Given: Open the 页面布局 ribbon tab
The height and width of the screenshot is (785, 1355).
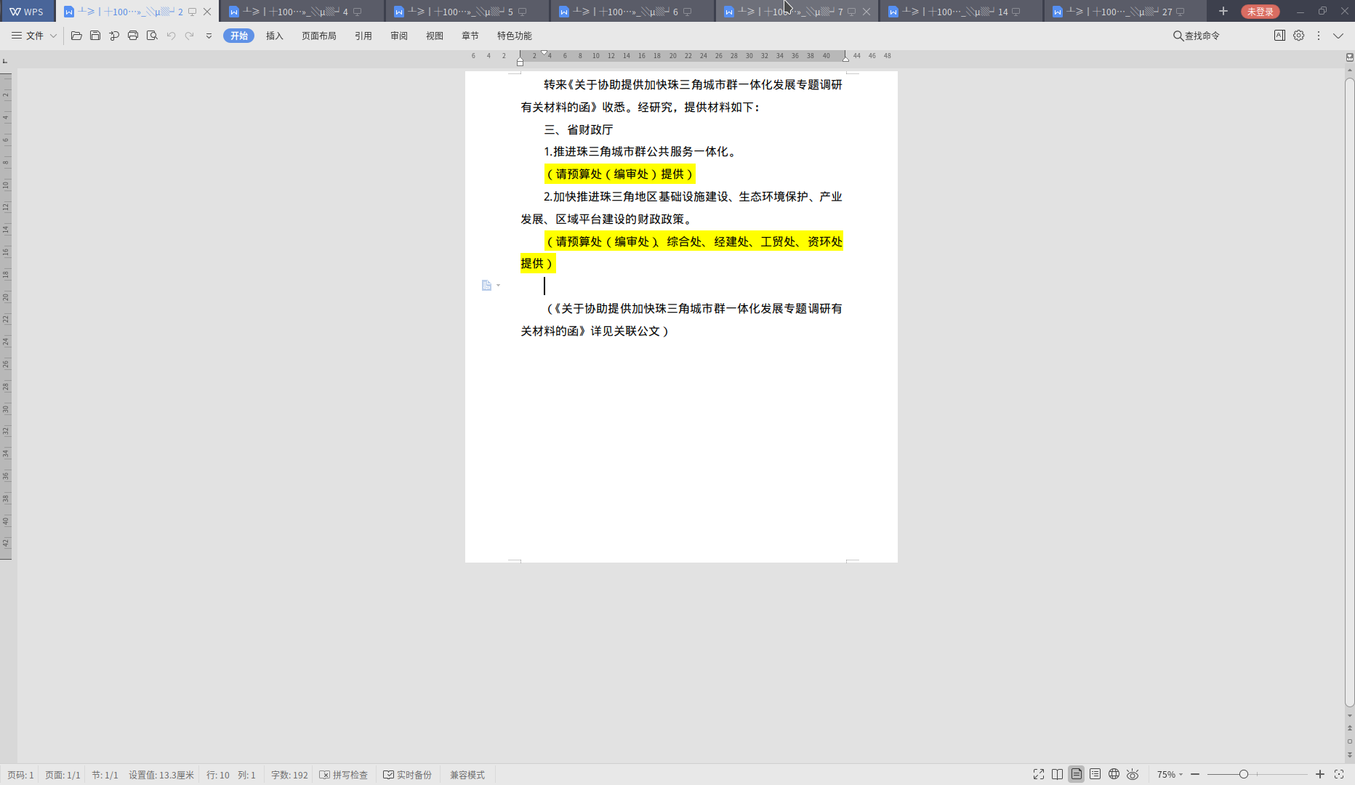Looking at the screenshot, I should pyautogui.click(x=319, y=36).
